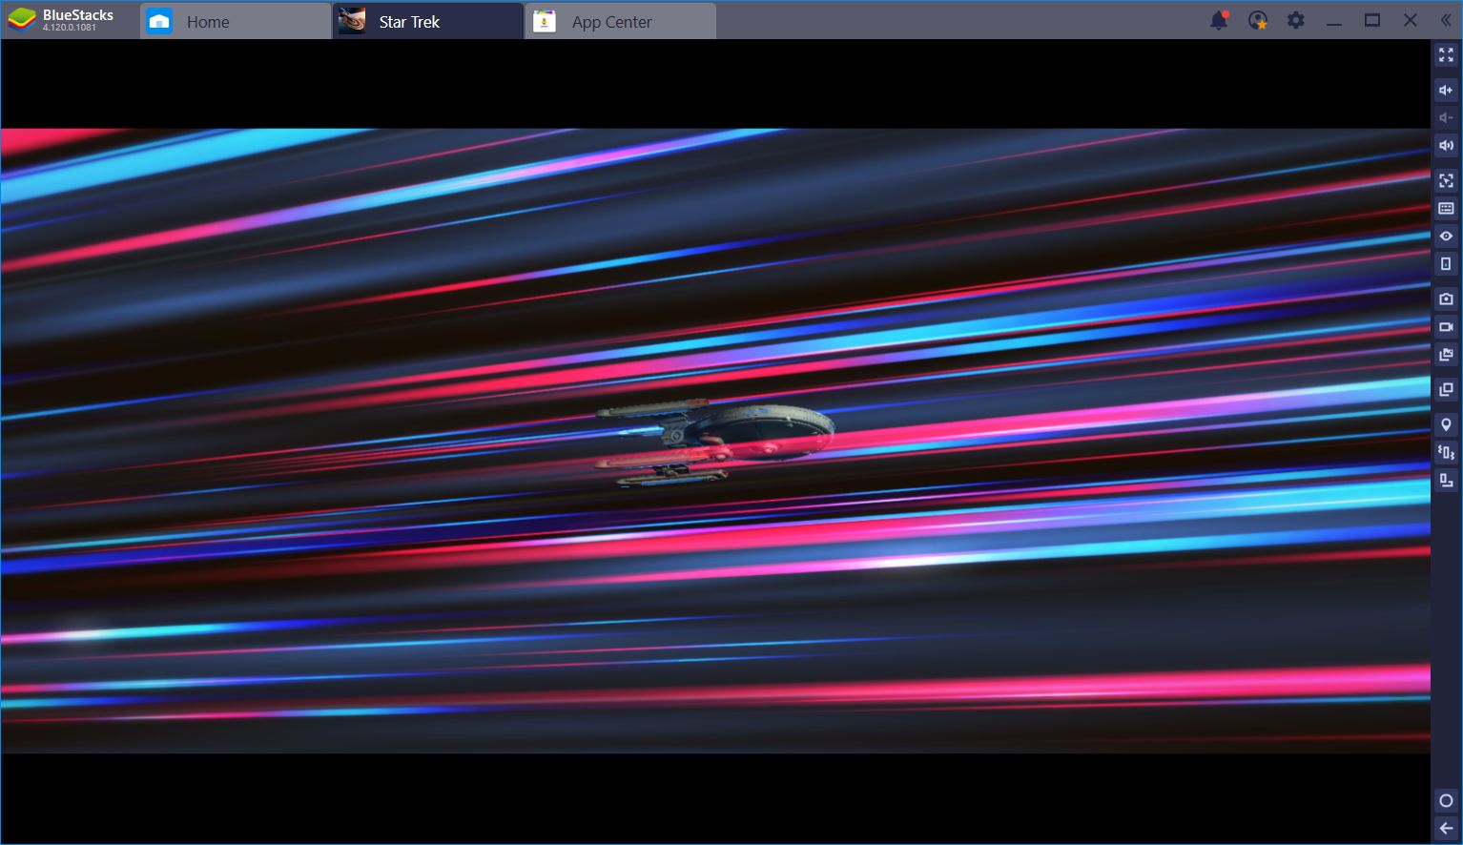This screenshot has height=845, width=1463.
Task: Open the keyboard game controls icon
Action: pos(1446,208)
